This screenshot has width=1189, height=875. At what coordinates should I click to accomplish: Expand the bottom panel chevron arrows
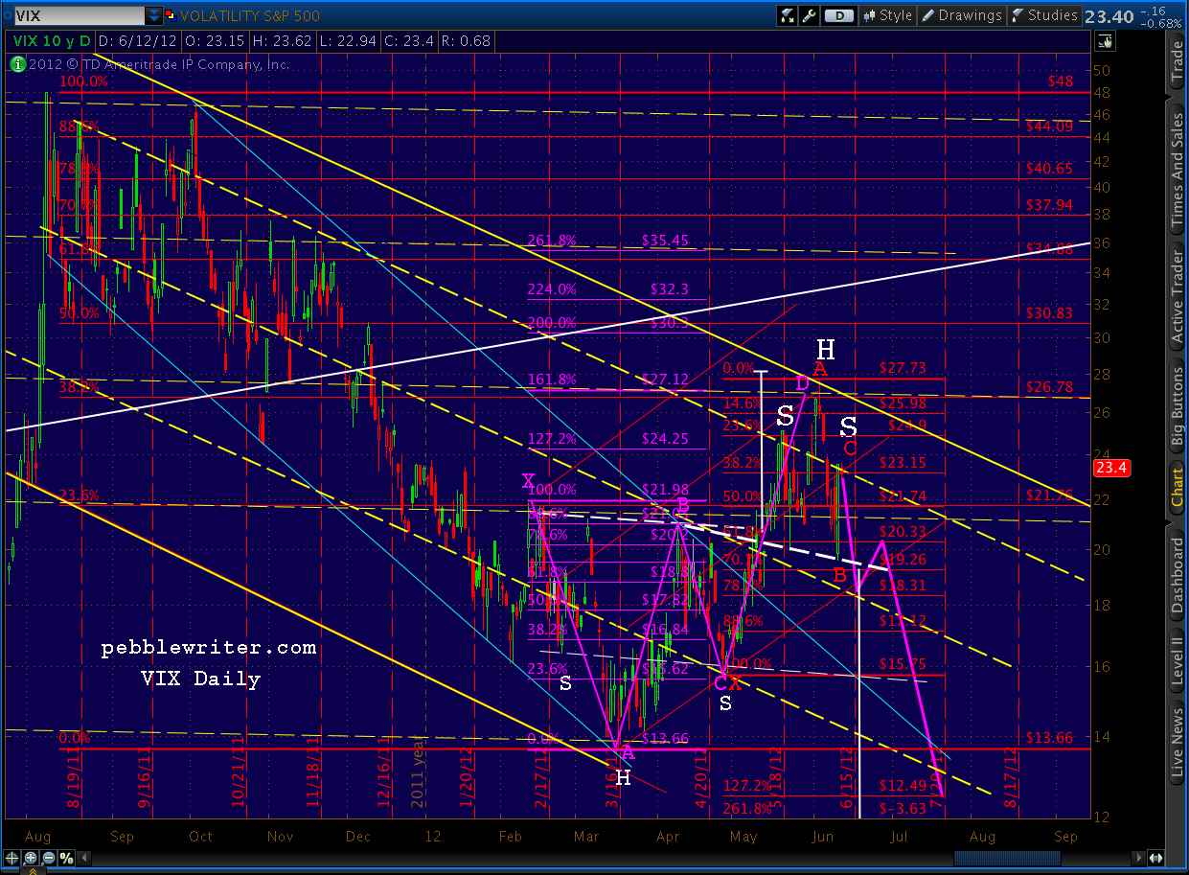tap(33, 871)
